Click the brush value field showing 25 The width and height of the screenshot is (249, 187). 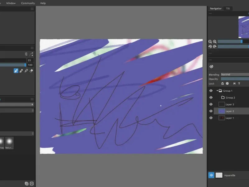click(30, 60)
